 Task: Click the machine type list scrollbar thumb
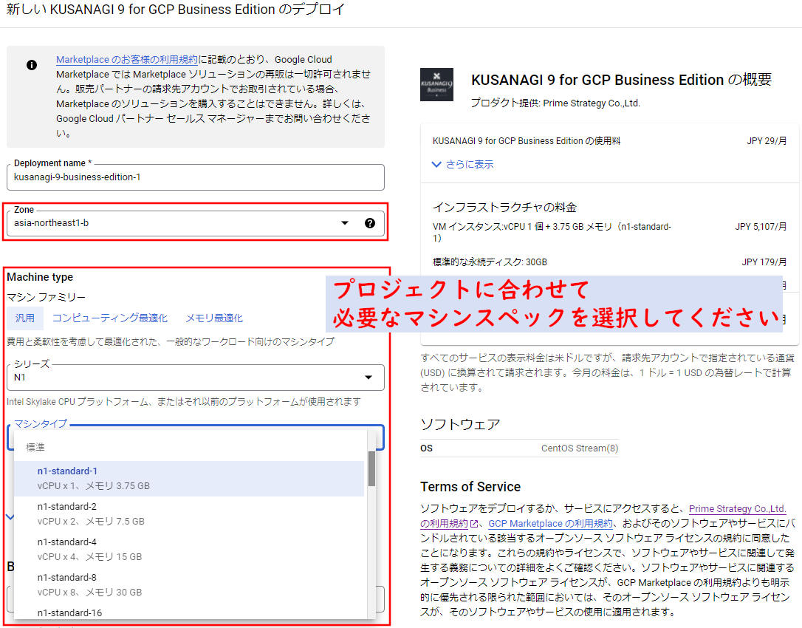tap(371, 468)
